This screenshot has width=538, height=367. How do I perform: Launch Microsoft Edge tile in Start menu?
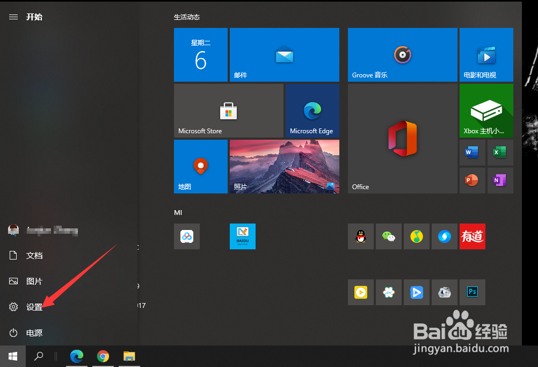(312, 111)
